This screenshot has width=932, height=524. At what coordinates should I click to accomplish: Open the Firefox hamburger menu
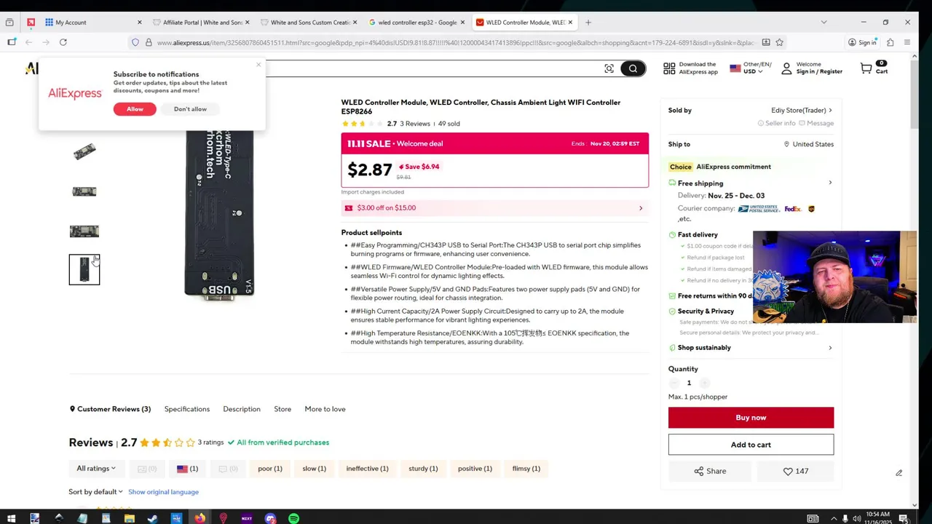click(x=907, y=42)
